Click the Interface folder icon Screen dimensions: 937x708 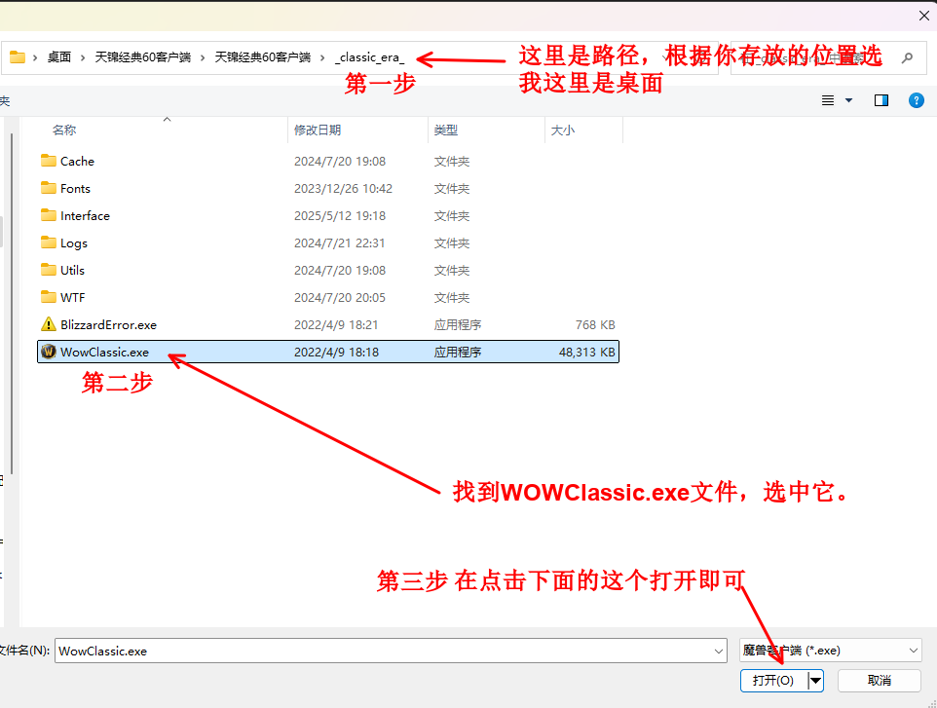[49, 215]
